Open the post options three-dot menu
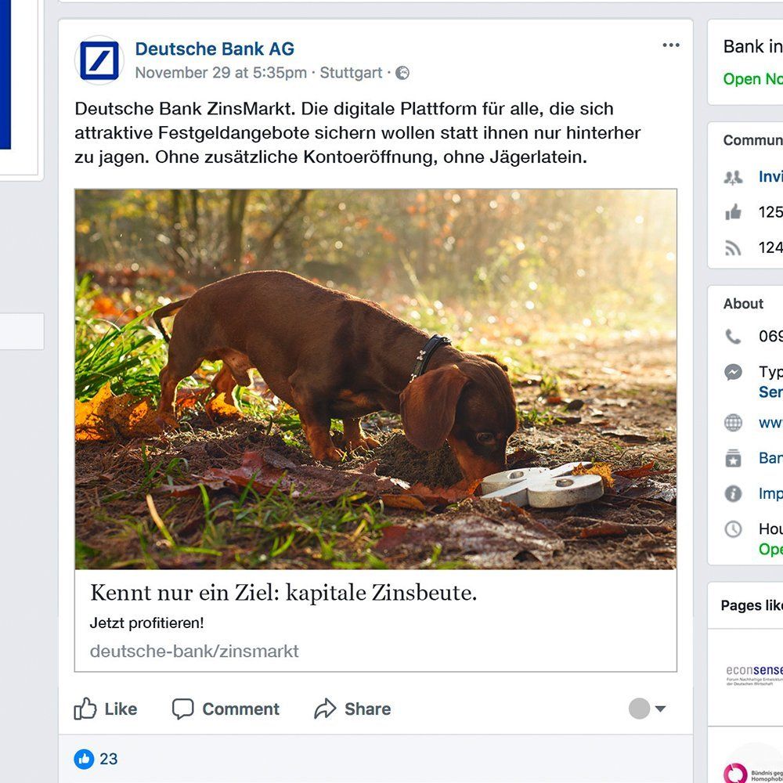The image size is (783, 783). [671, 45]
